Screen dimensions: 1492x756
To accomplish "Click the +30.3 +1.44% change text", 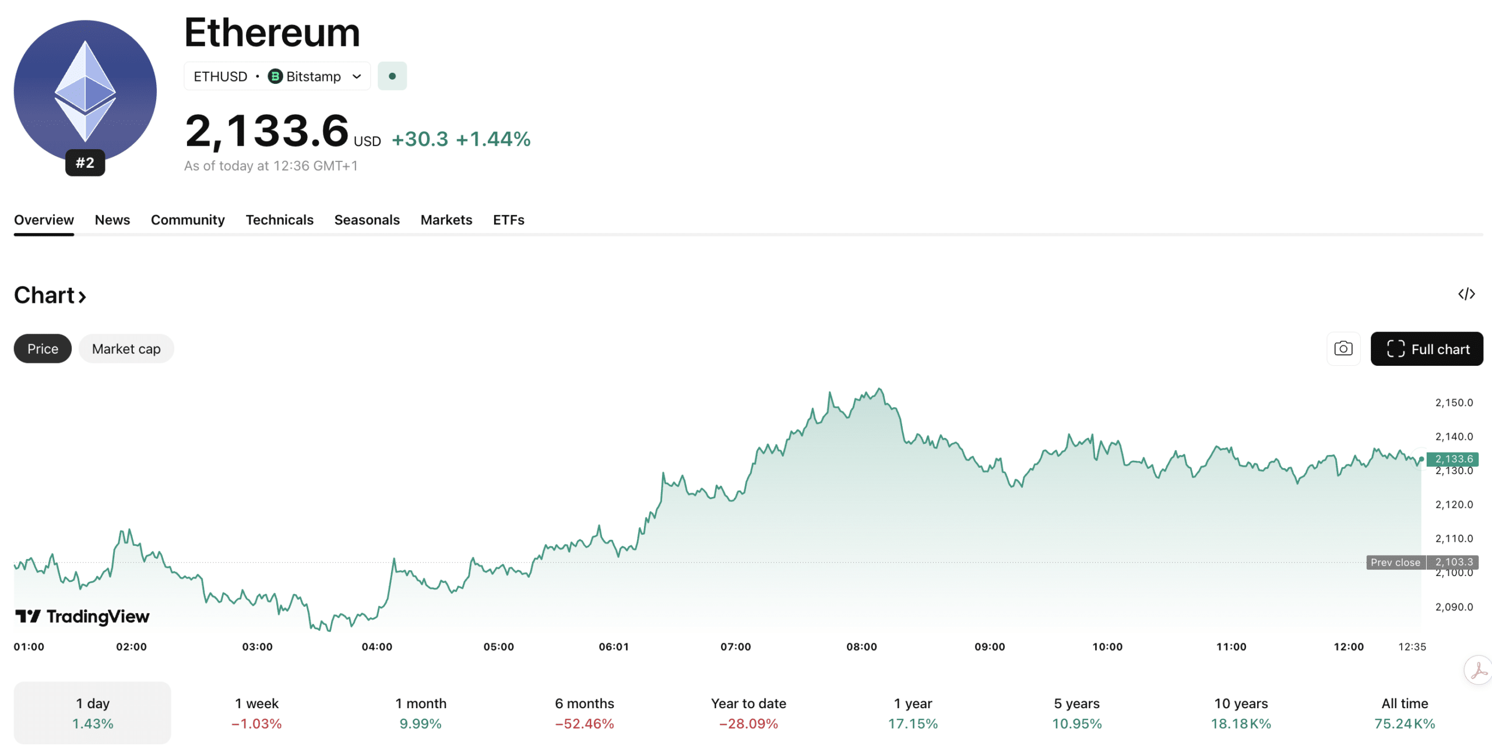I will pyautogui.click(x=461, y=139).
